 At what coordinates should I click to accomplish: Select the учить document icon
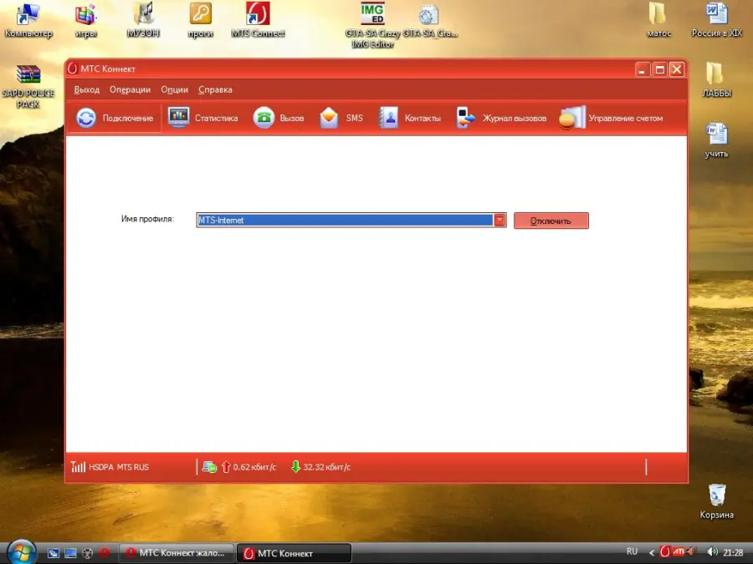click(x=716, y=140)
